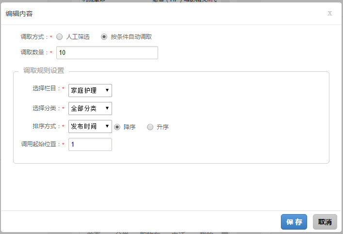The width and height of the screenshot is (343, 234).
Task: Select the 人工筛选 radio button
Action: click(60, 37)
